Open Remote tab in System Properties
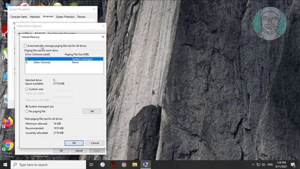This screenshot has width=300, height=169. [81, 17]
